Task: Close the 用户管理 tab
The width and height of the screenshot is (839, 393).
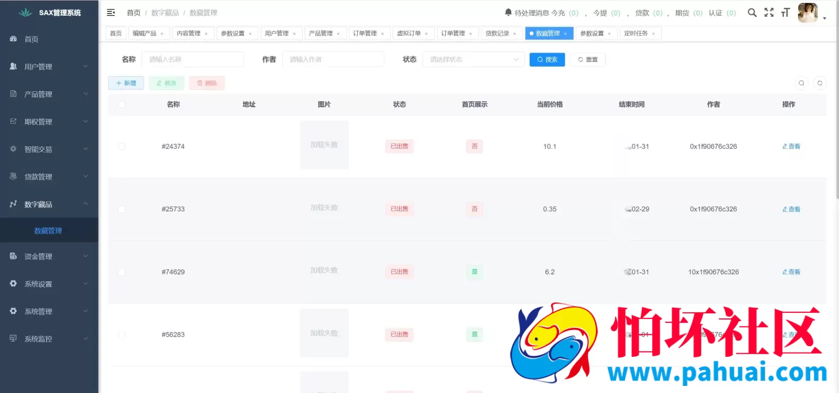Action: (294, 34)
